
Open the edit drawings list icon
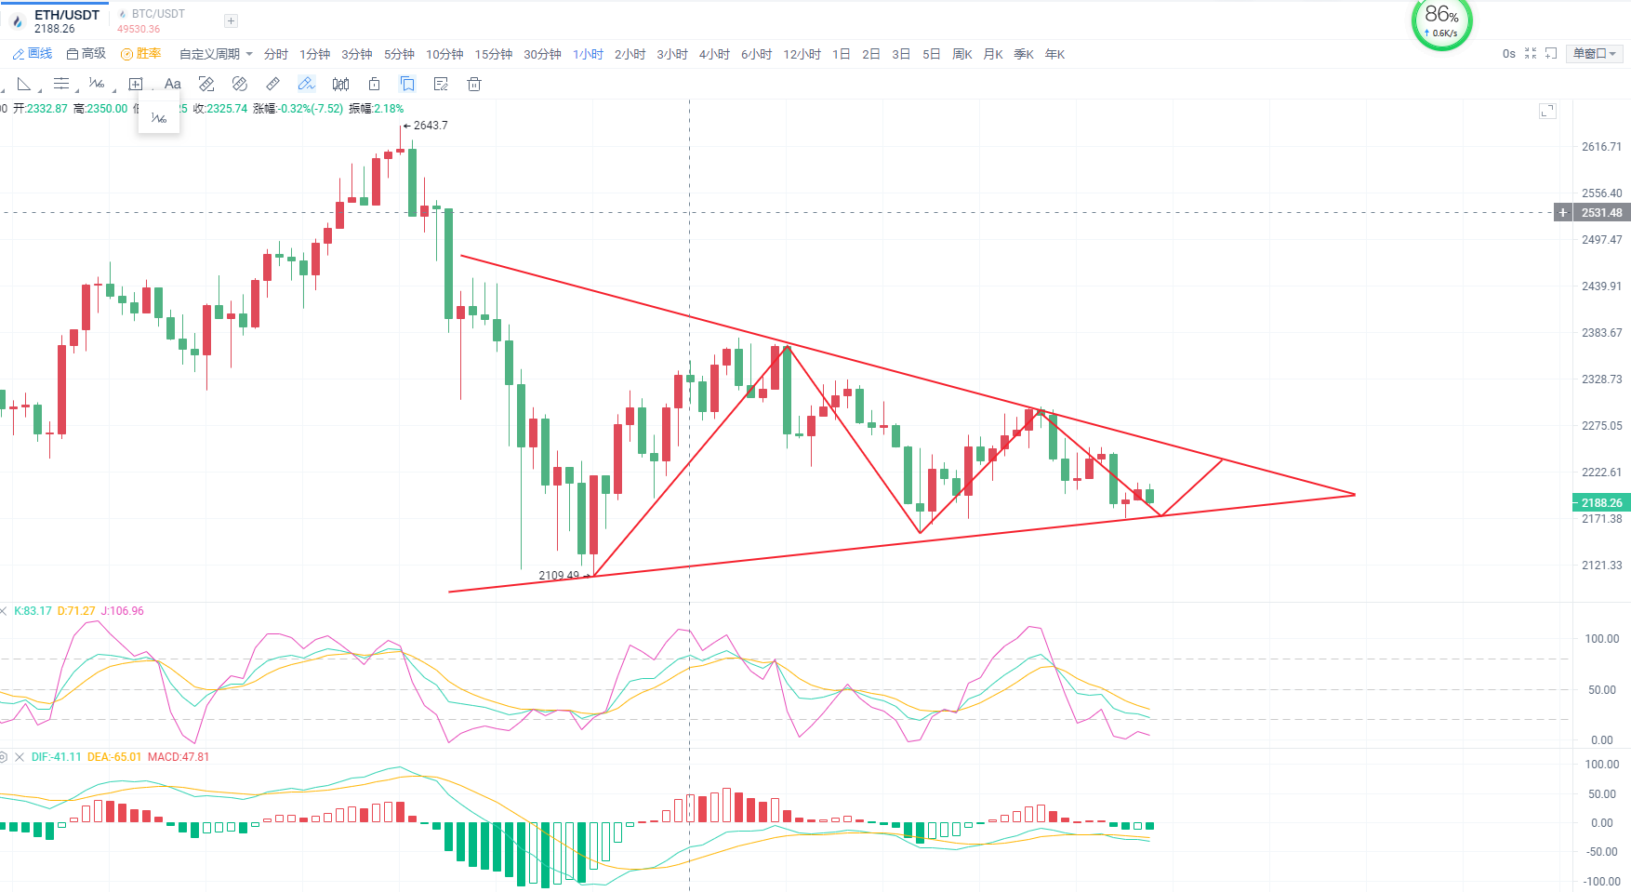click(x=441, y=84)
